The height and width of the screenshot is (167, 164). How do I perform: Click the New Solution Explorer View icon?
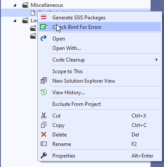tap(44, 80)
